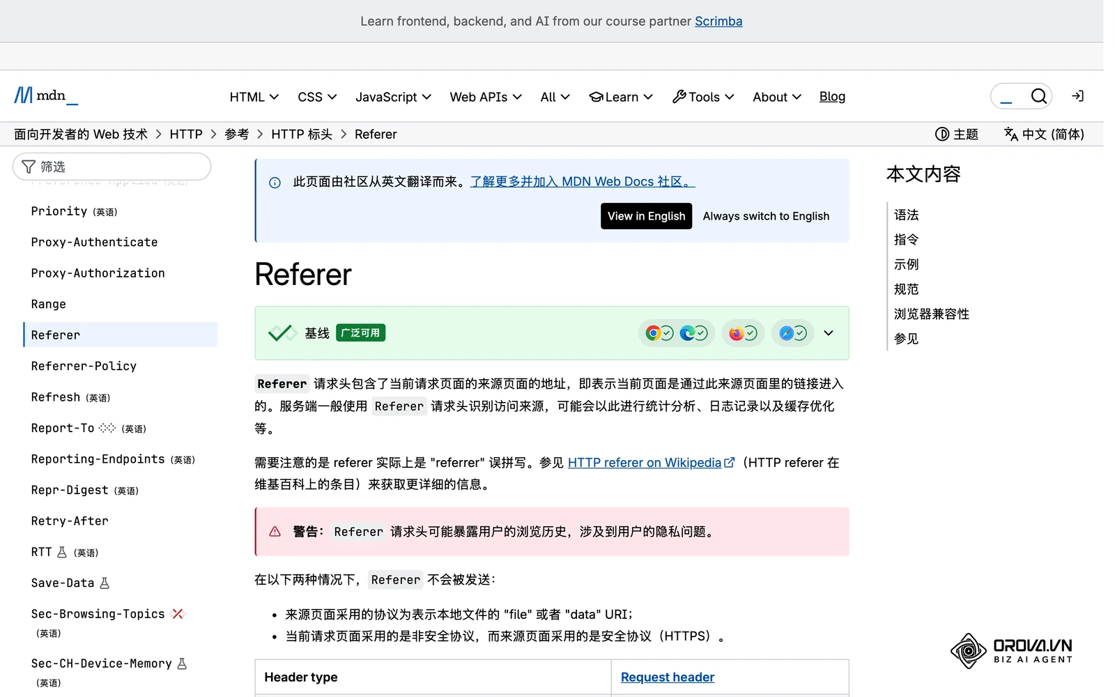This screenshot has width=1115, height=697.
Task: Click breadcrumb 面向开发者的 Web 技术
Action: click(81, 134)
